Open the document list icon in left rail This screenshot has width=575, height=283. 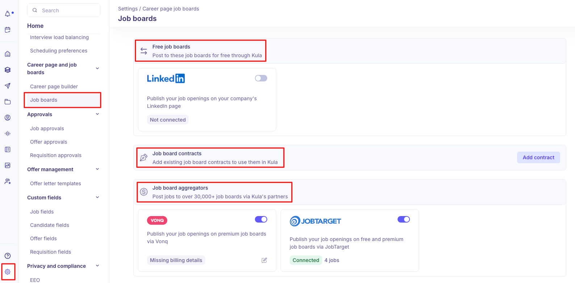pyautogui.click(x=8, y=149)
